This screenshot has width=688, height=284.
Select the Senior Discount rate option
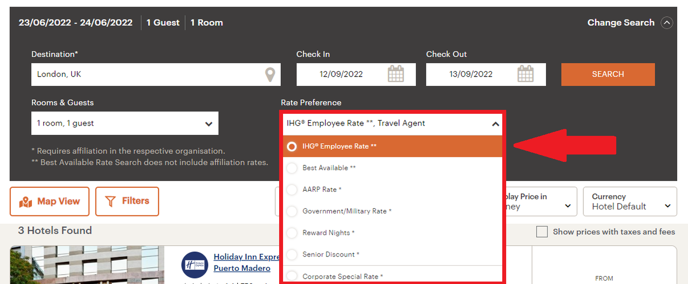point(292,255)
